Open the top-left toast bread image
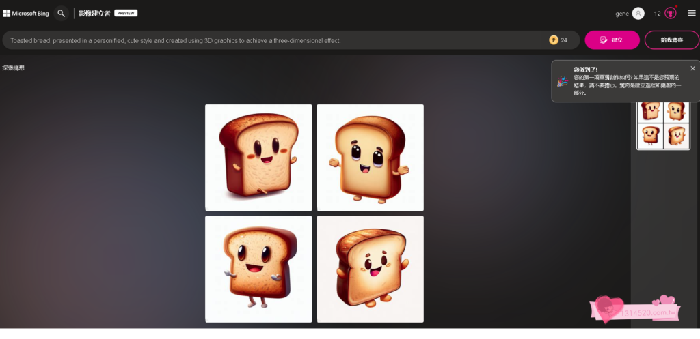The height and width of the screenshot is (339, 700). [x=258, y=158]
